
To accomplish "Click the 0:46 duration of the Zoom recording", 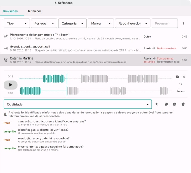I will [x=184, y=37].
